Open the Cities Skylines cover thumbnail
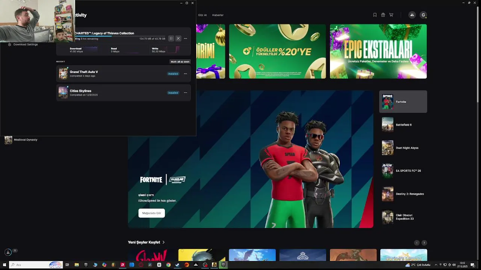Image resolution: width=481 pixels, height=270 pixels. pos(63,93)
